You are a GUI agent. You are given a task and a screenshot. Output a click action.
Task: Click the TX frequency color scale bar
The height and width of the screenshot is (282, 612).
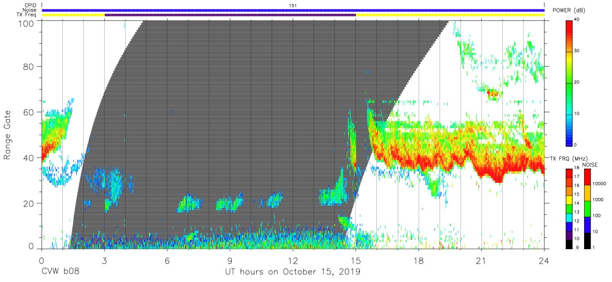point(569,208)
